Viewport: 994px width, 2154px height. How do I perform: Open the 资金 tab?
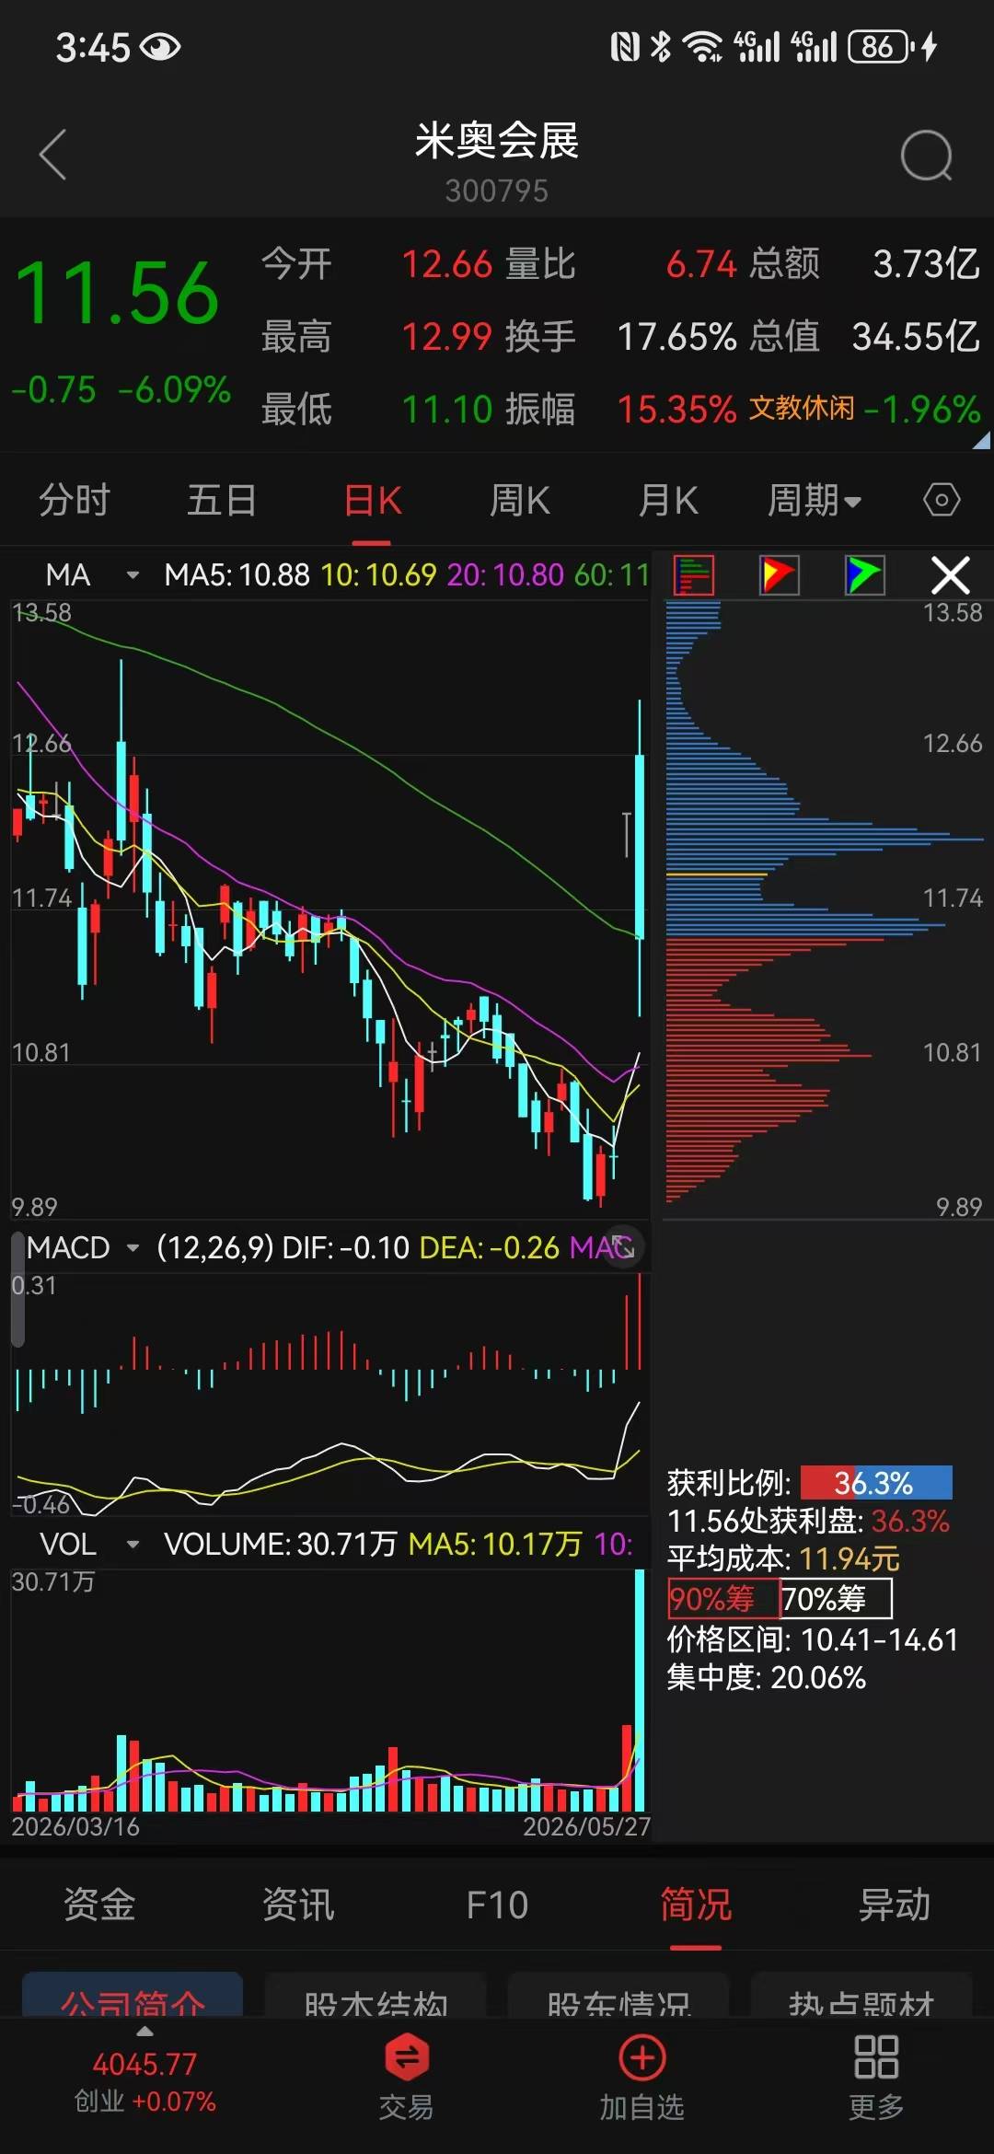(99, 1905)
